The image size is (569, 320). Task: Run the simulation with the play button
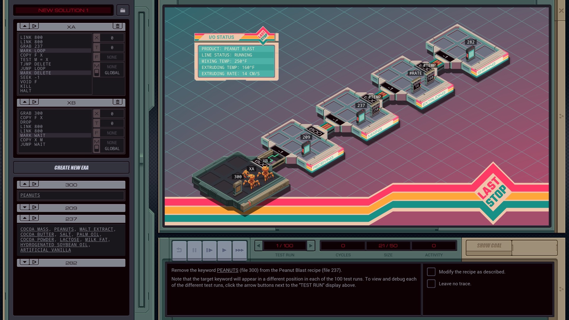(224, 250)
